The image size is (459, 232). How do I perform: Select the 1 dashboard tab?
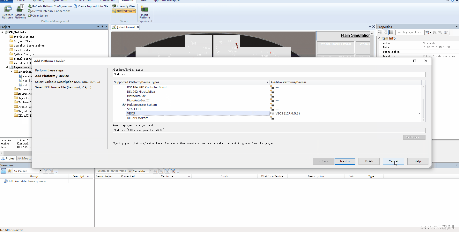coord(125,27)
